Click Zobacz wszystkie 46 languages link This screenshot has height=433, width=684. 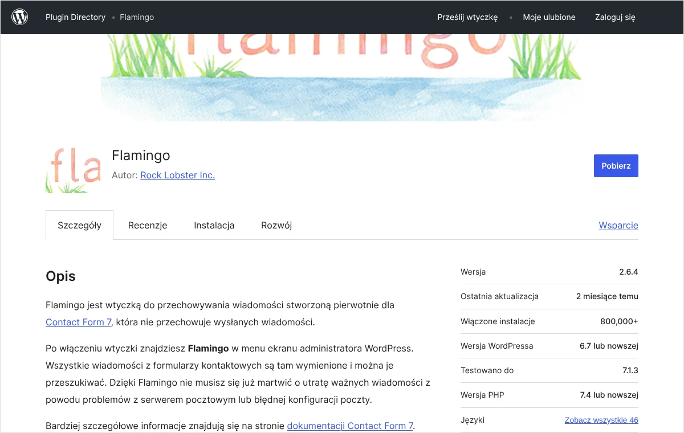tap(601, 420)
